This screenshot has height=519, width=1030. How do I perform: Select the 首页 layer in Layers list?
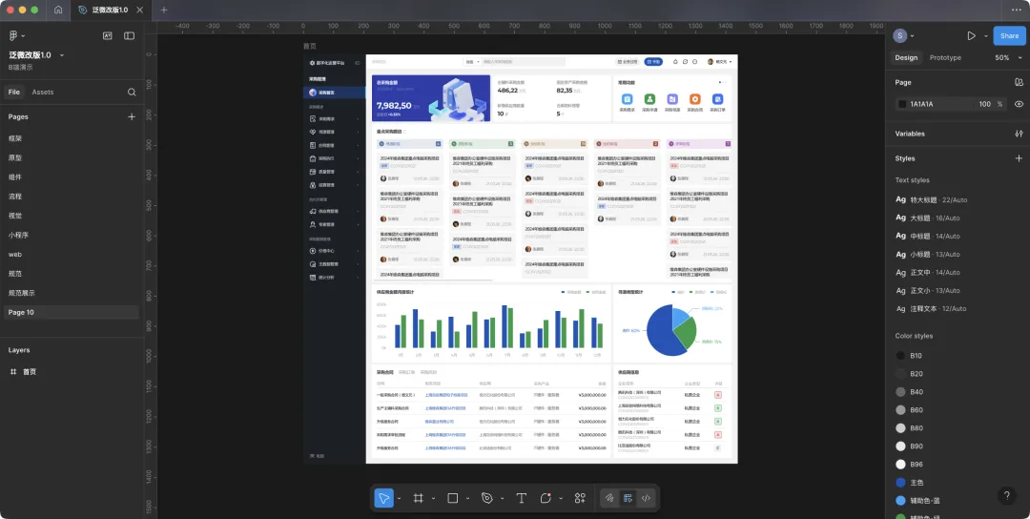click(30, 371)
